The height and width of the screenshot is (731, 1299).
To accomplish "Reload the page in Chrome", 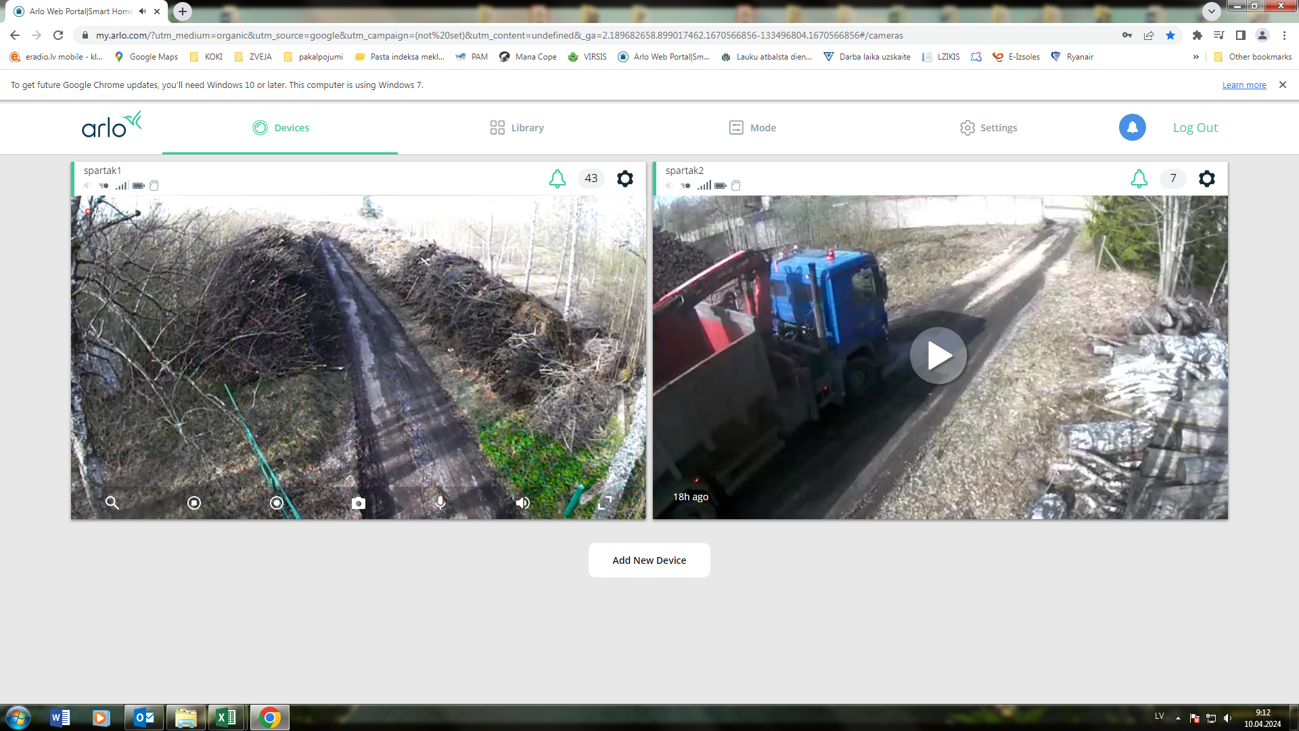I will click(x=58, y=35).
